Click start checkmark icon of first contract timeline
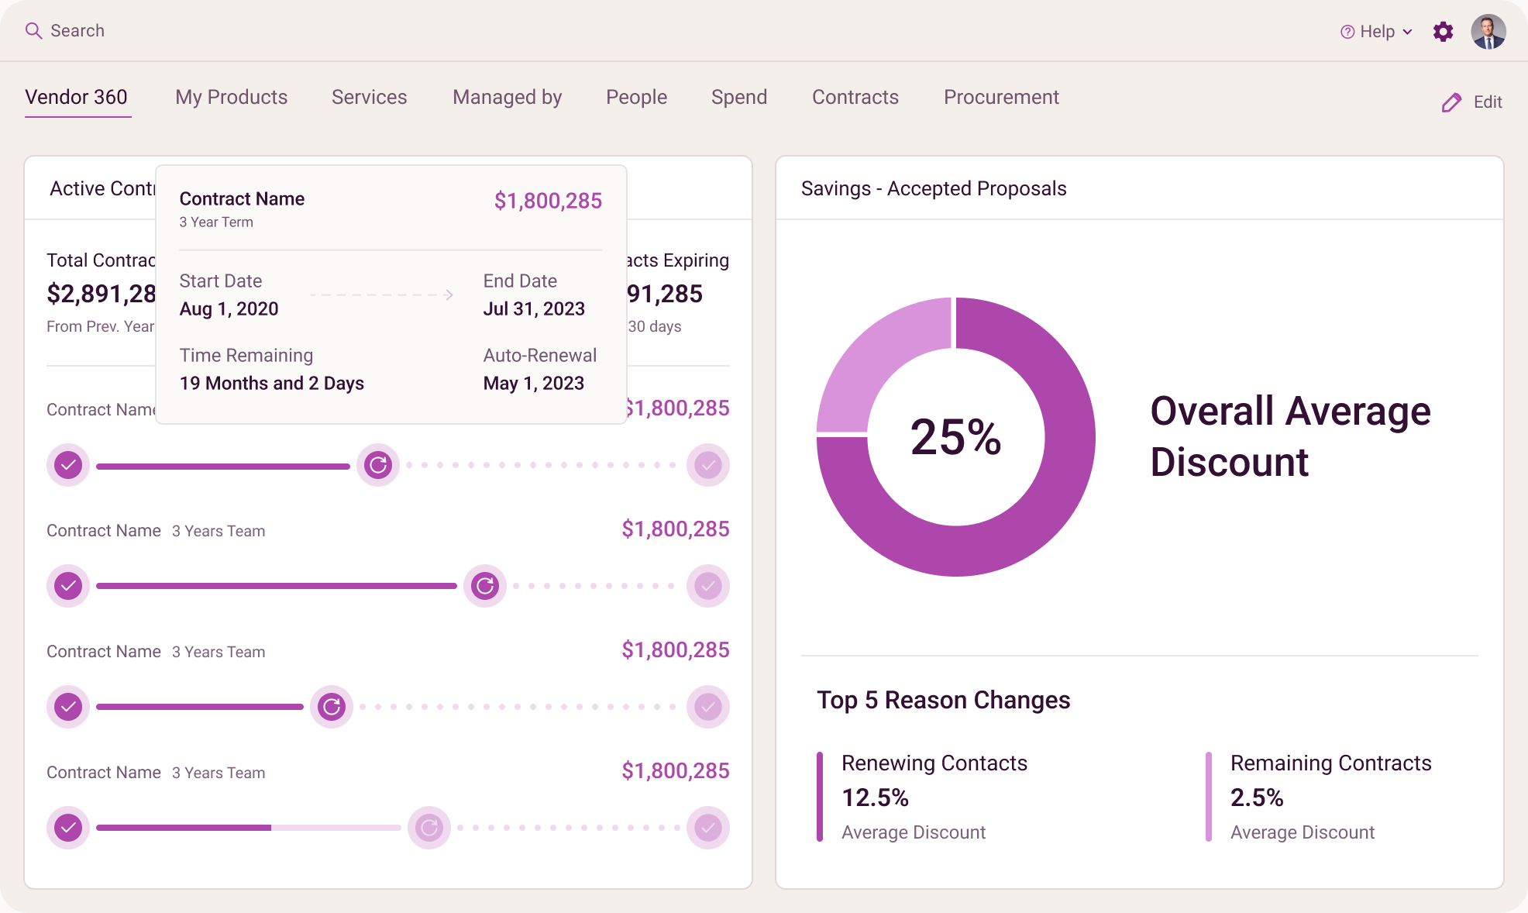This screenshot has height=913, width=1528. coord(68,465)
